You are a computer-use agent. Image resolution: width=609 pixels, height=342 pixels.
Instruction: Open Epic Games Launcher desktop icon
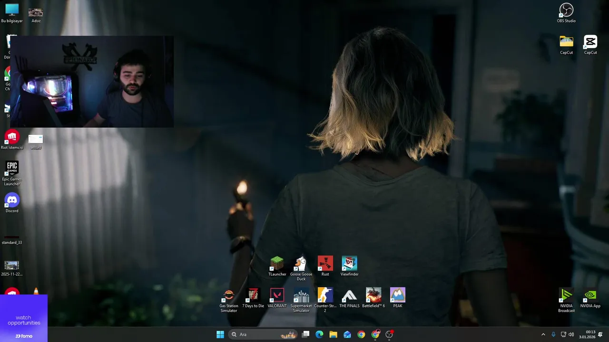point(12,173)
